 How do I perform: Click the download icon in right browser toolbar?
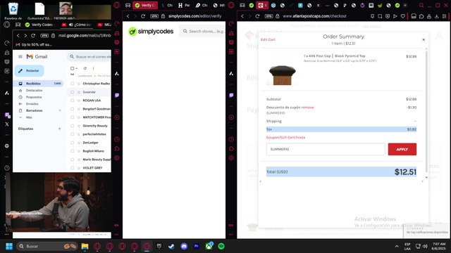(437, 16)
